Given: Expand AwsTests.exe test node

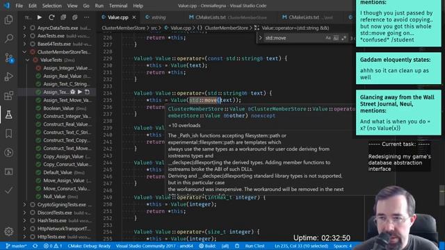Looking at the screenshot, I should (25, 35).
